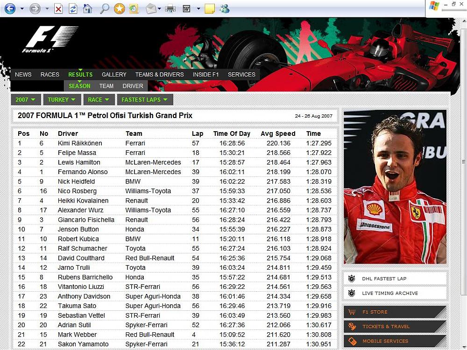This screenshot has height=350, width=467.
Task: Open the Search magnifying glass icon
Action: point(105,8)
